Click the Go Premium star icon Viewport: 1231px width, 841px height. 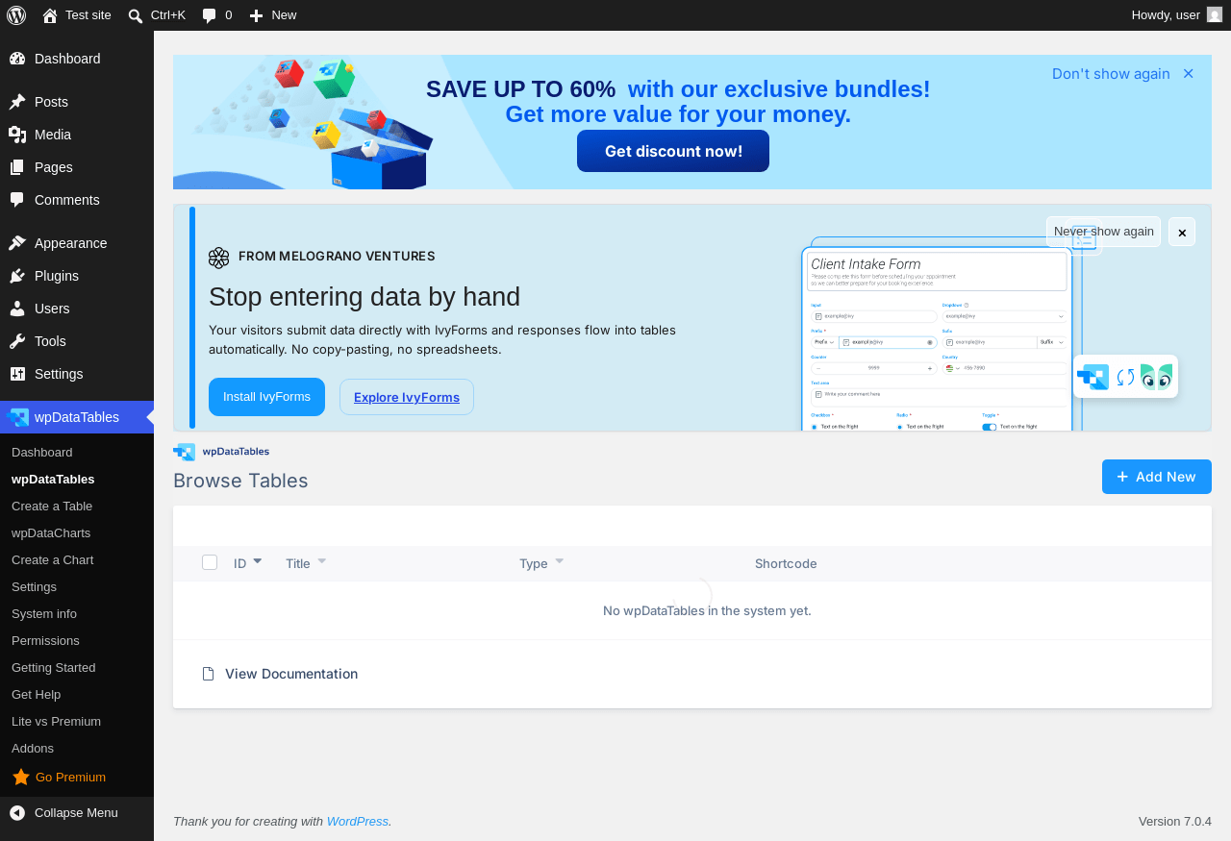click(x=21, y=777)
